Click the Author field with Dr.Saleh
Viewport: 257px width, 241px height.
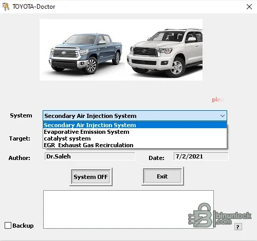90,156
